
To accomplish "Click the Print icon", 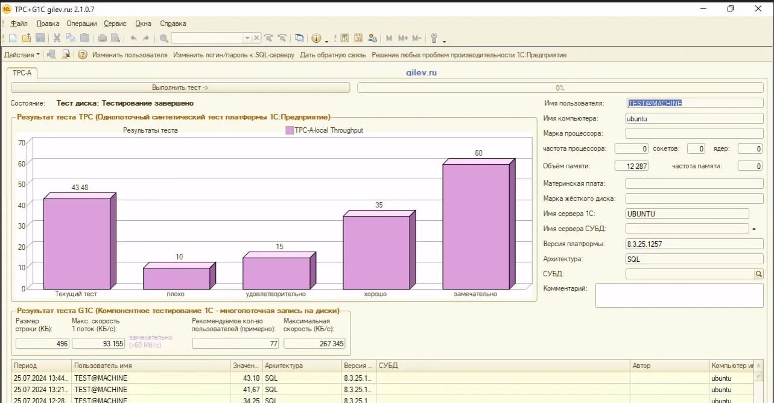I will pyautogui.click(x=102, y=38).
